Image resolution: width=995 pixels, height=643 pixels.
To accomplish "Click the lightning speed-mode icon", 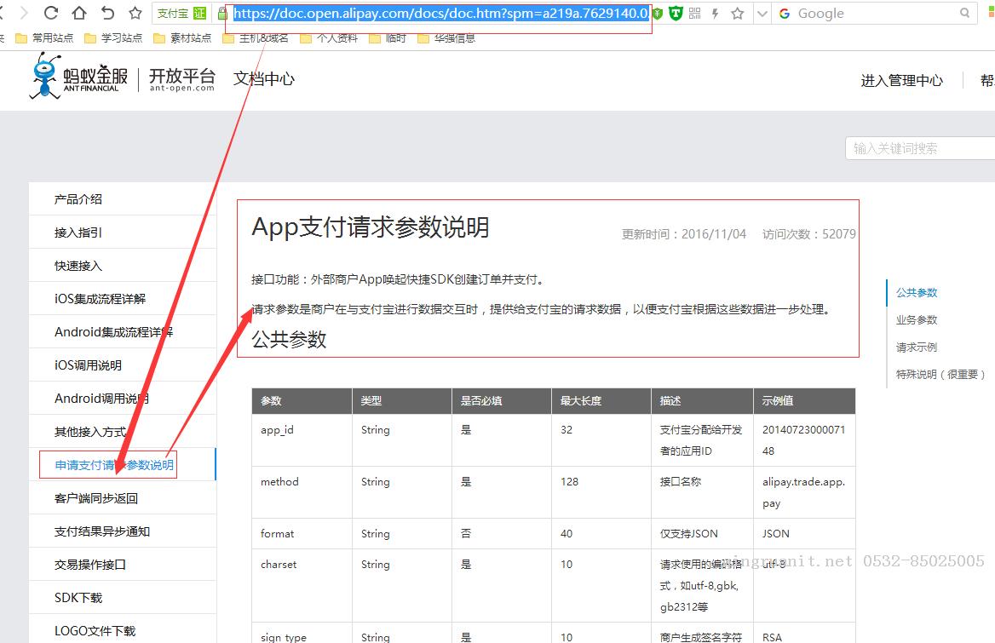I will [x=716, y=14].
